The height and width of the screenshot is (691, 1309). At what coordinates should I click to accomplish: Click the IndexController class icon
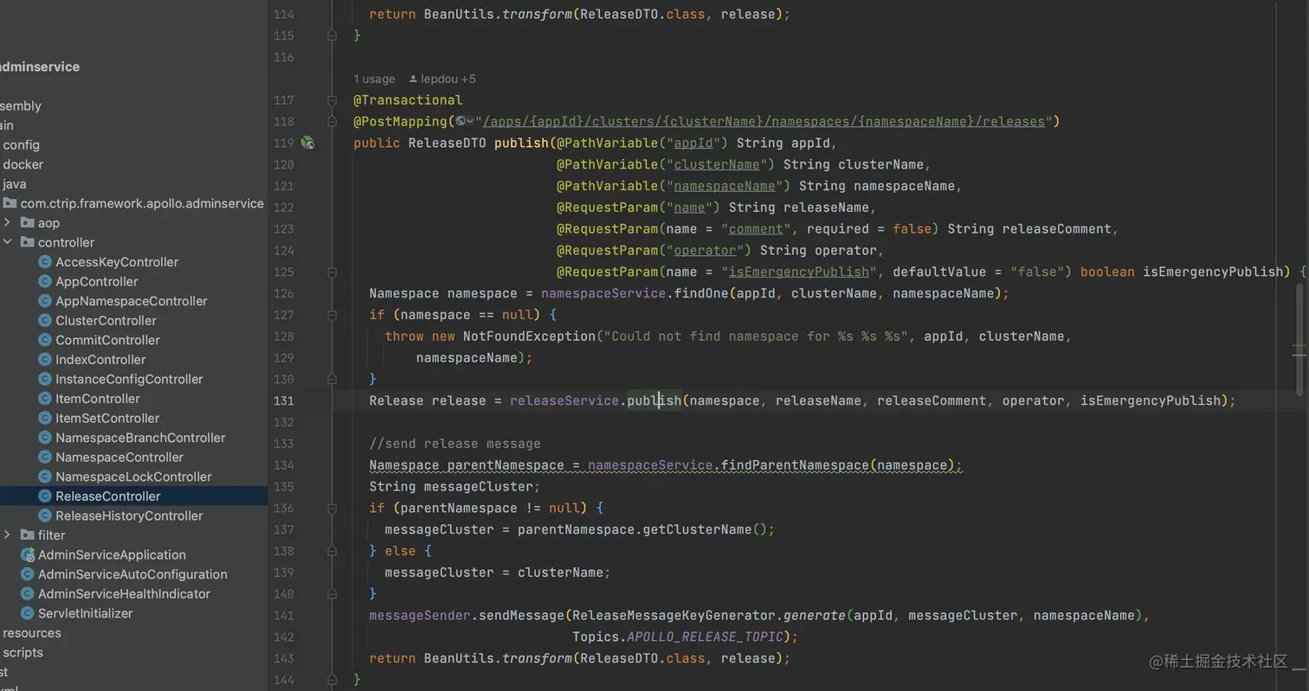(45, 360)
